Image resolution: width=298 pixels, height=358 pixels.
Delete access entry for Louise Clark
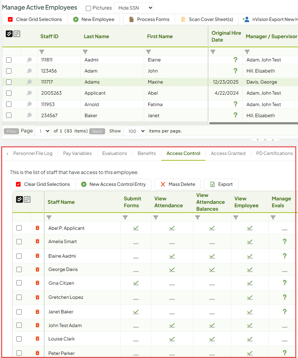pos(37,339)
